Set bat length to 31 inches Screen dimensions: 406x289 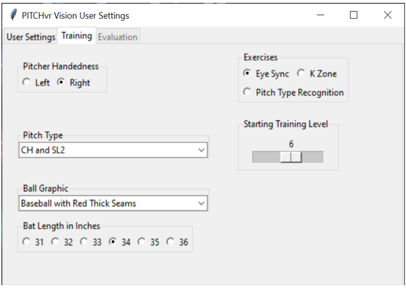tap(25, 242)
